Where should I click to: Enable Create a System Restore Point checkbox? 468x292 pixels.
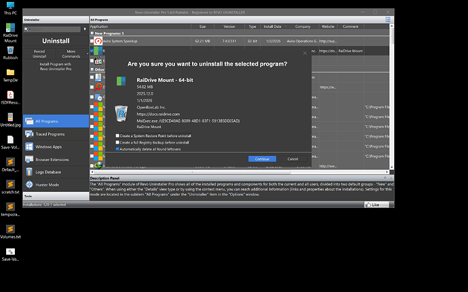[117, 136]
